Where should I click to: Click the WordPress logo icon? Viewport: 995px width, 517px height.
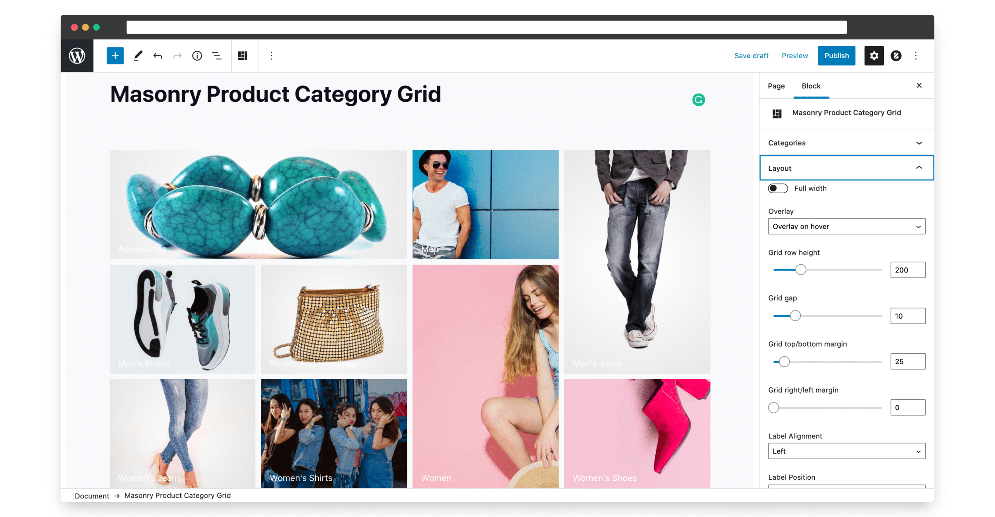pos(77,56)
